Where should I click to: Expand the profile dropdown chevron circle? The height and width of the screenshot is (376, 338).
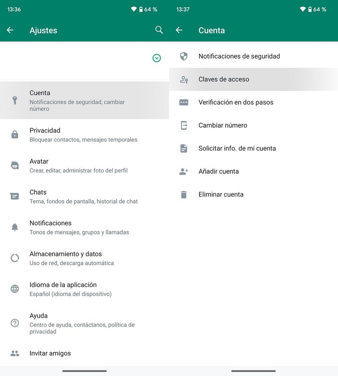[x=157, y=58]
